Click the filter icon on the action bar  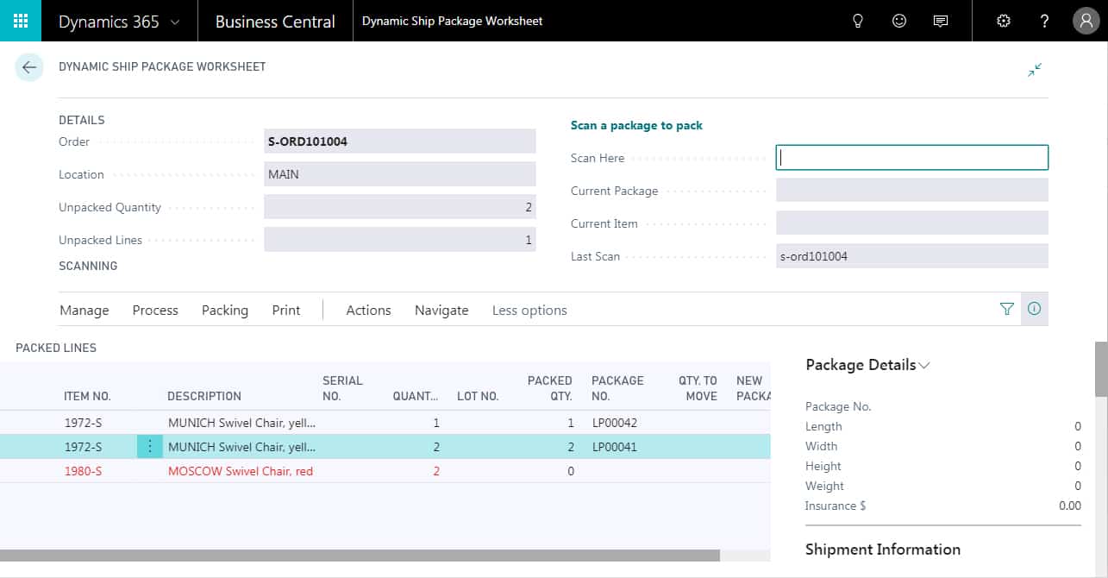1006,309
